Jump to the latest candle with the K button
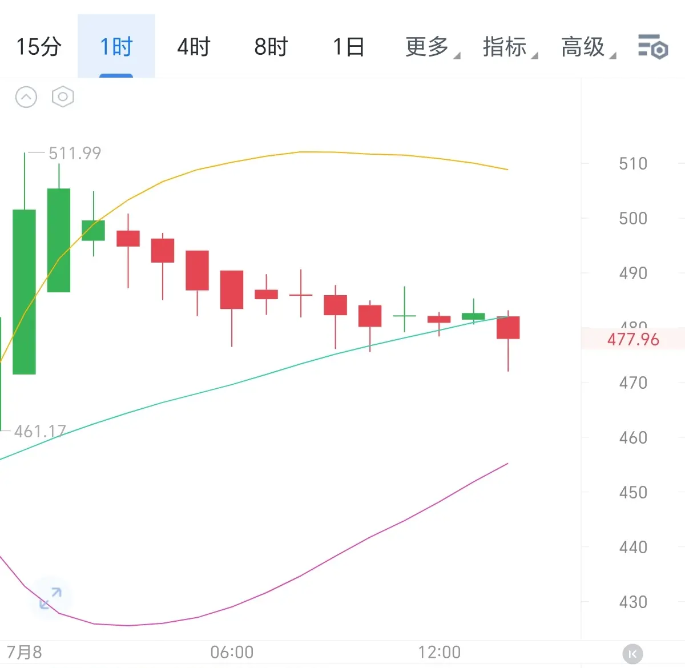 (632, 653)
